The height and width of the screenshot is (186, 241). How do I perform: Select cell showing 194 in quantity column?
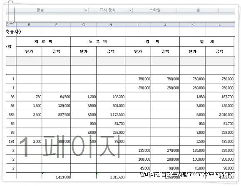(x=11, y=141)
